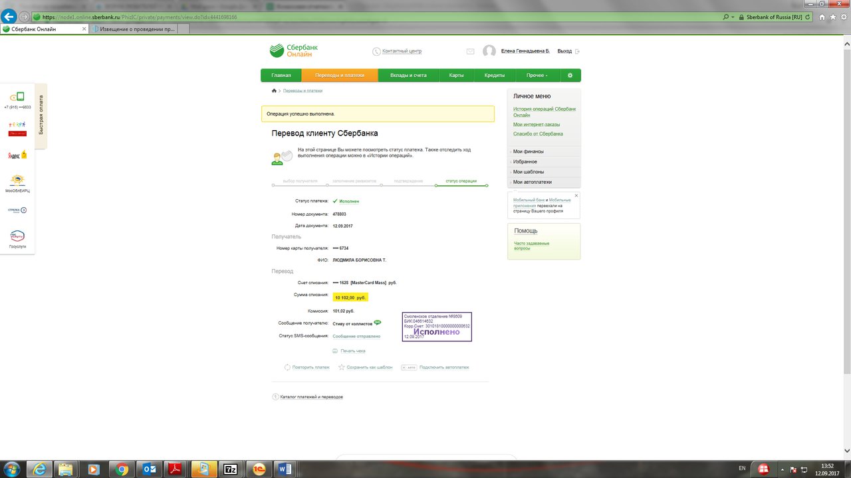The image size is (851, 478).
Task: Open the Каталог платежей и переводов link
Action: click(x=312, y=397)
